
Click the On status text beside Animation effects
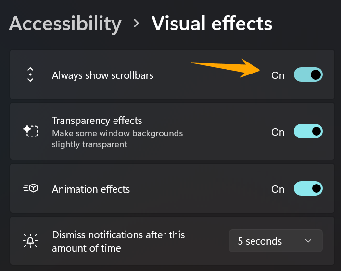click(x=278, y=189)
